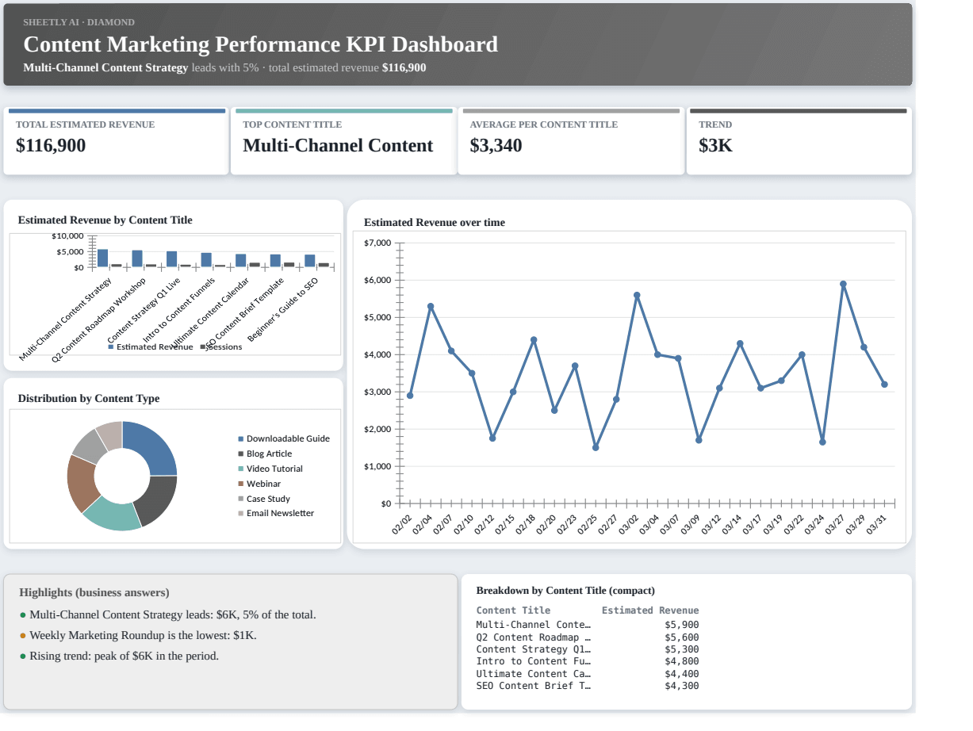Click the Content Strategy Q1… table row
Viewport: 973px width, 731px height.
pyautogui.click(x=588, y=649)
